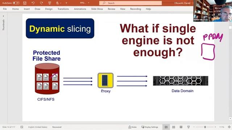Image resolution: width=232 pixels, height=130 pixels.
Task: Open Display Settings in status bar
Action: [150, 127]
